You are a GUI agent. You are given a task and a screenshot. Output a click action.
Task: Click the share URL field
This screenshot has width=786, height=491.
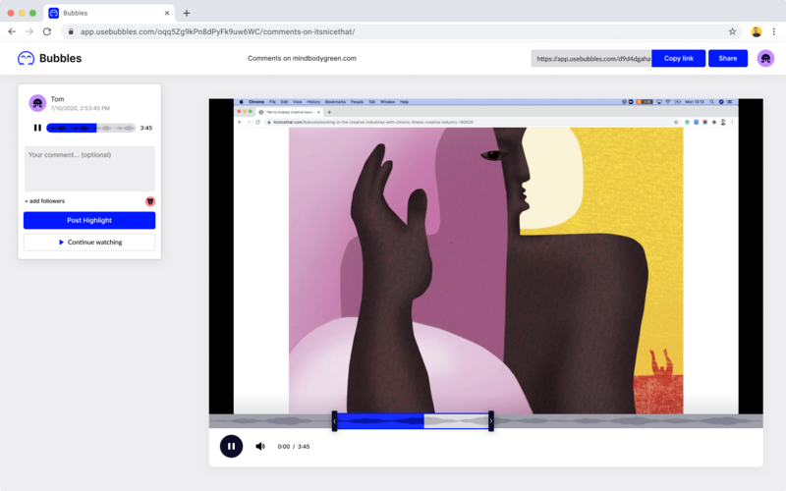tap(591, 59)
